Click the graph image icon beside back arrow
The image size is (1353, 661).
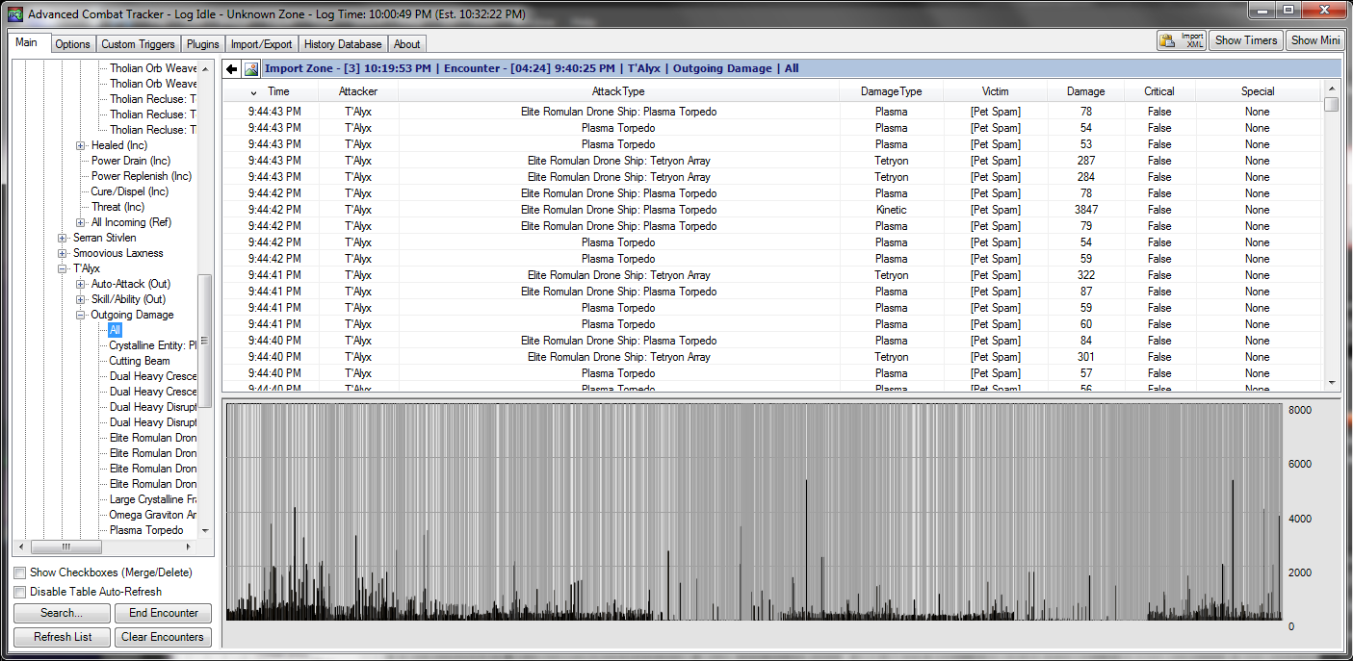[251, 69]
